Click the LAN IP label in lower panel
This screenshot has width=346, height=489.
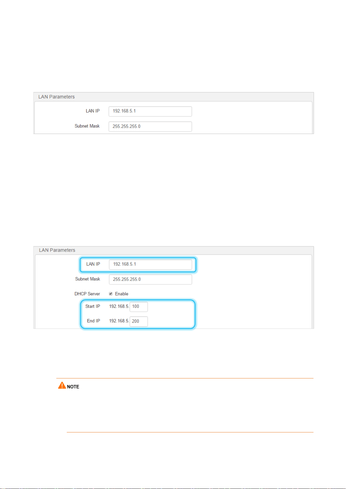[93, 264]
